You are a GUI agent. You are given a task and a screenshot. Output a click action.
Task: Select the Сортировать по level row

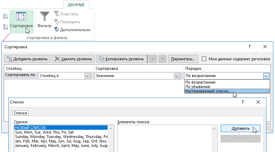pyautogui.click(x=20, y=75)
